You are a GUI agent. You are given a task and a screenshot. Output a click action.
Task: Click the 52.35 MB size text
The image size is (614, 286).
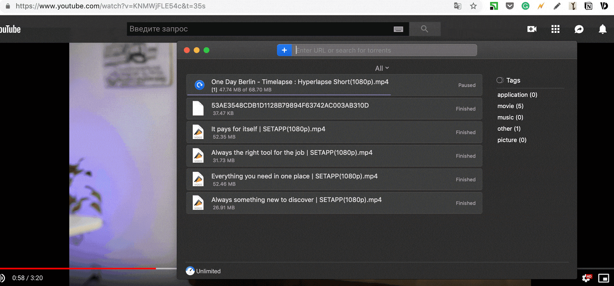pyautogui.click(x=224, y=137)
